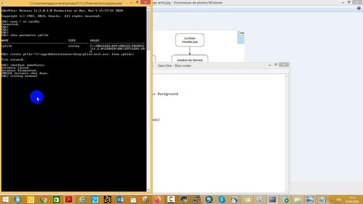Launch the green Windows Store taskbar icon
This screenshot has height=204, width=363.
pos(56,199)
